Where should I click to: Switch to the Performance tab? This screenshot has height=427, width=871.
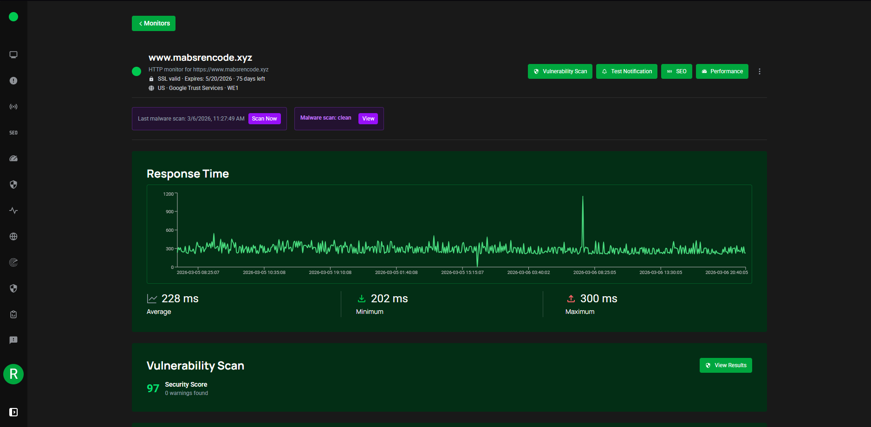click(722, 71)
